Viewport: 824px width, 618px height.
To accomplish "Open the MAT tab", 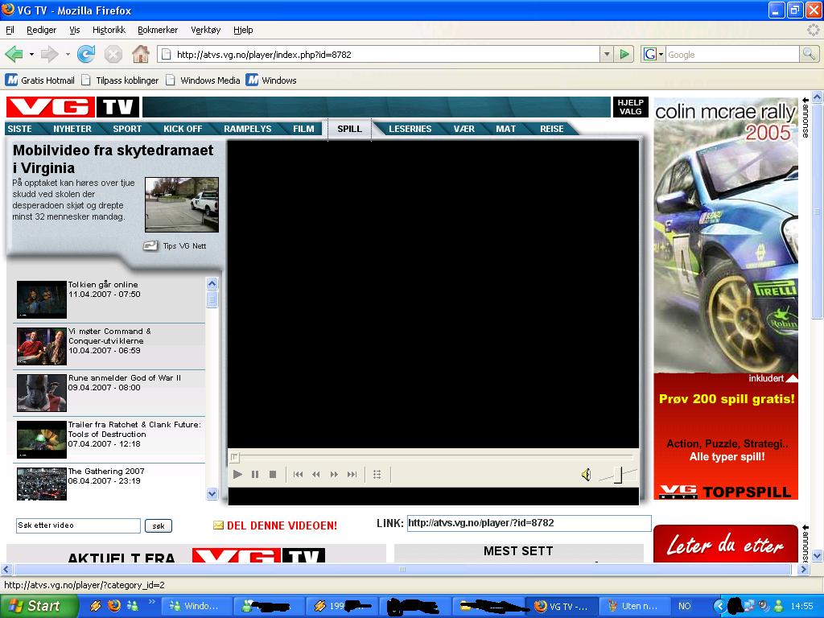I will coord(505,129).
